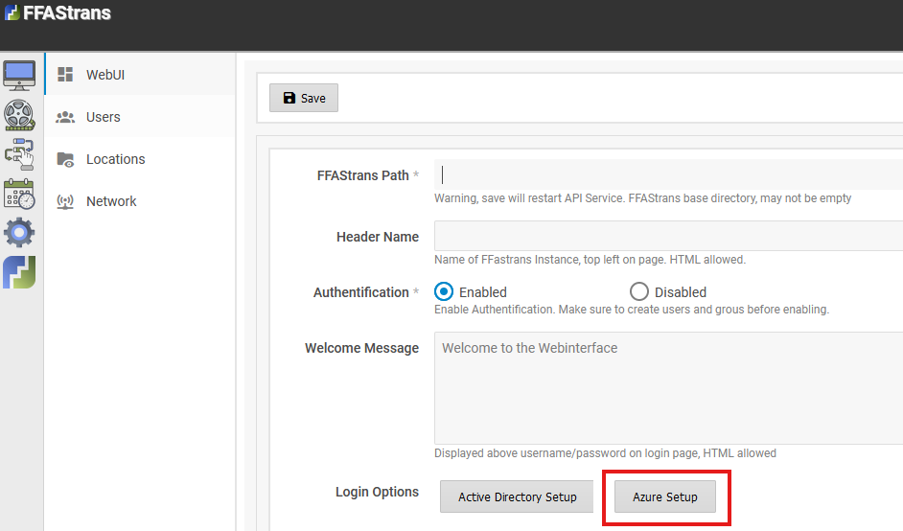Open the Locations menu item
The width and height of the screenshot is (903, 531).
click(141, 159)
